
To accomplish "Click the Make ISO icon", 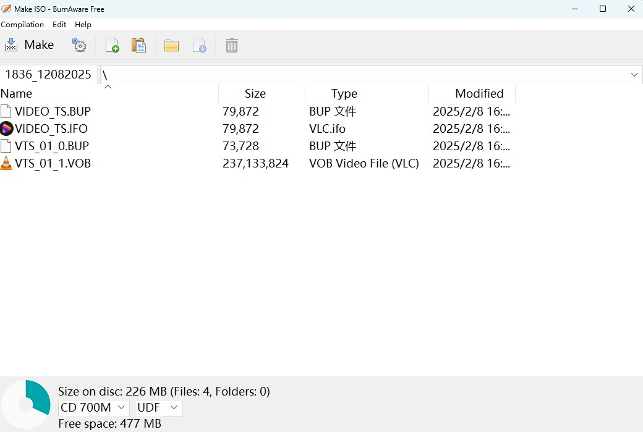I will click(11, 44).
